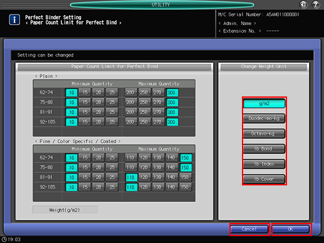Set Plain 92-105 maximum quantity to 200

point(130,122)
